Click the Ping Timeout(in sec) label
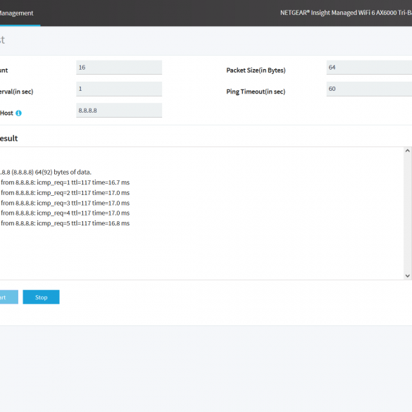Image resolution: width=412 pixels, height=412 pixels. pyautogui.click(x=256, y=92)
